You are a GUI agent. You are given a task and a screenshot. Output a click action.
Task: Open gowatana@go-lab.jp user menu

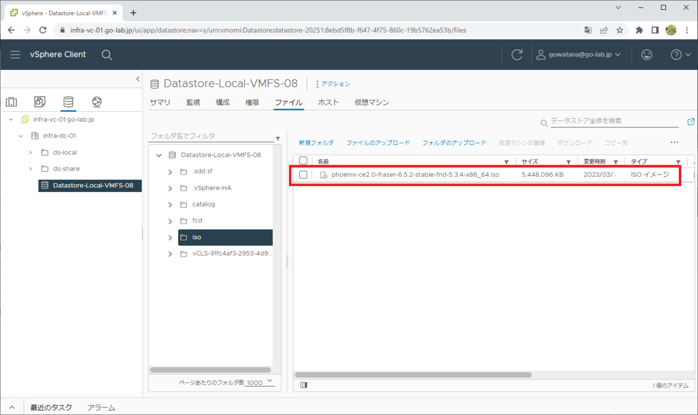(578, 54)
